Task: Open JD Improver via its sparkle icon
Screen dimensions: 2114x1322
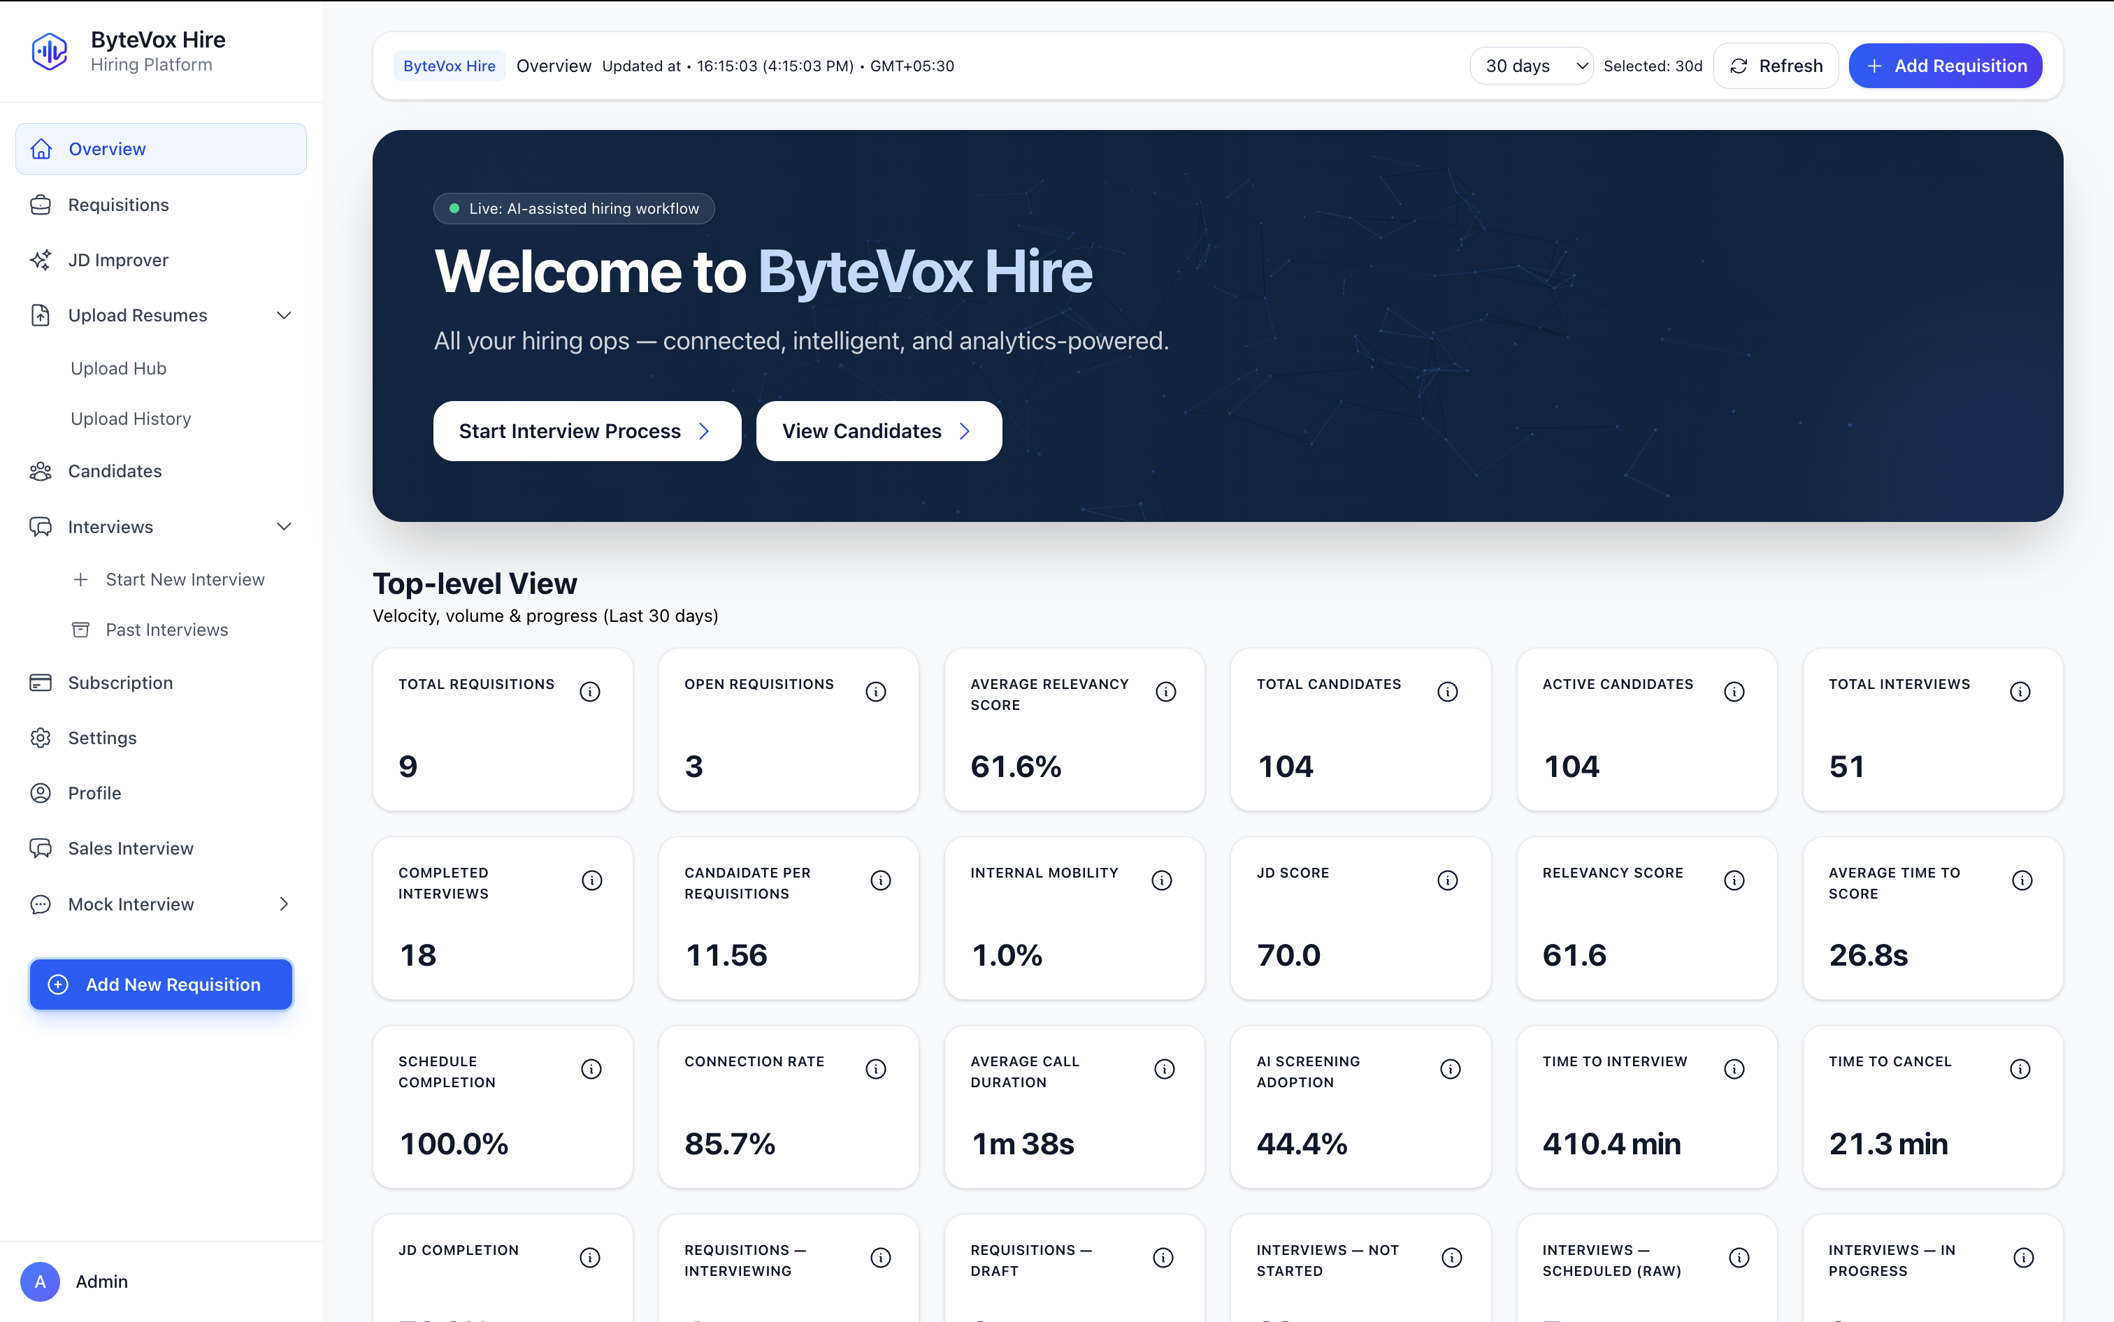Action: tap(41, 260)
